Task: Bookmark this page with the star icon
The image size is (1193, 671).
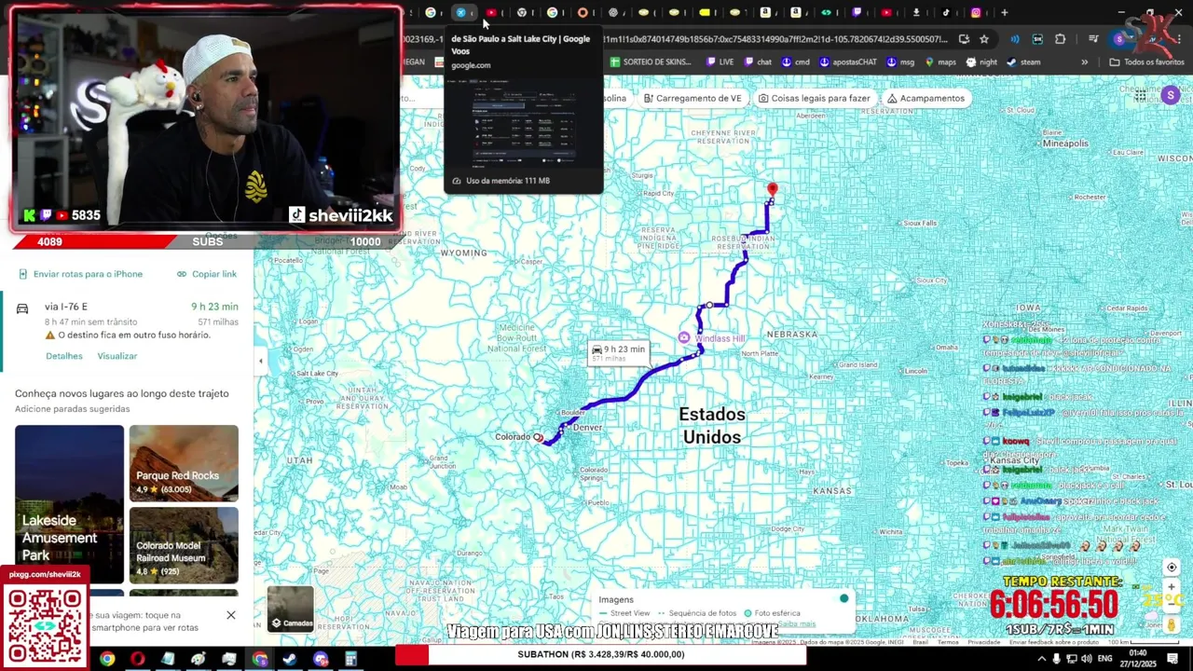Action: [983, 39]
